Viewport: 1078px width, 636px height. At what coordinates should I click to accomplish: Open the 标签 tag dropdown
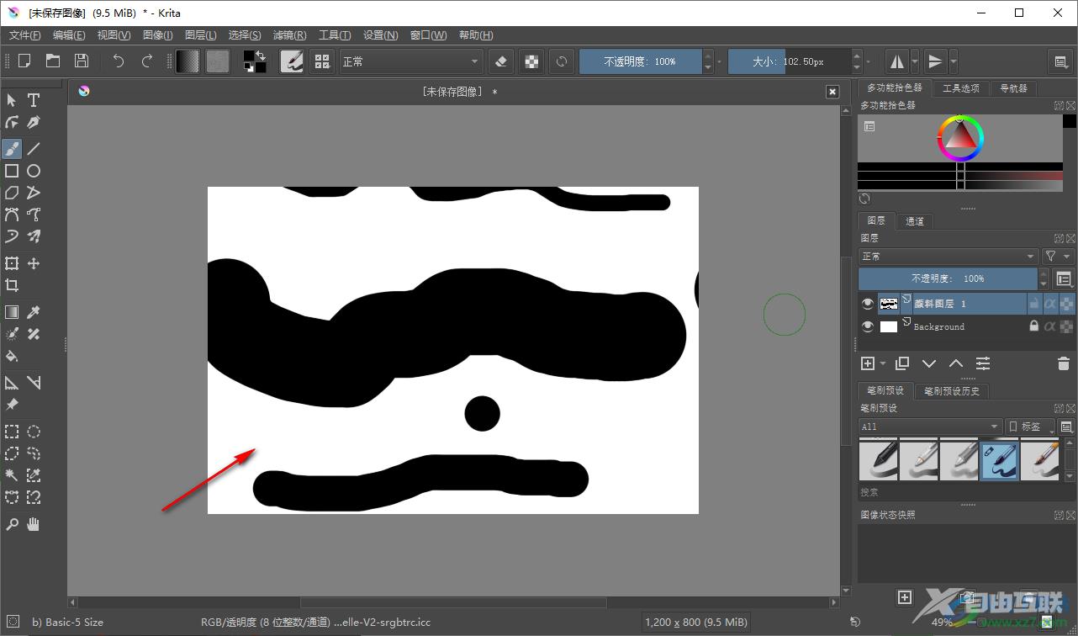1030,427
